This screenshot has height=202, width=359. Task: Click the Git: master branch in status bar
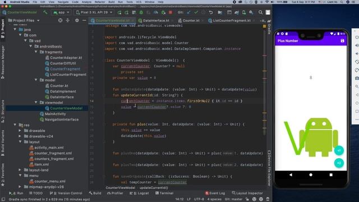tap(233, 199)
